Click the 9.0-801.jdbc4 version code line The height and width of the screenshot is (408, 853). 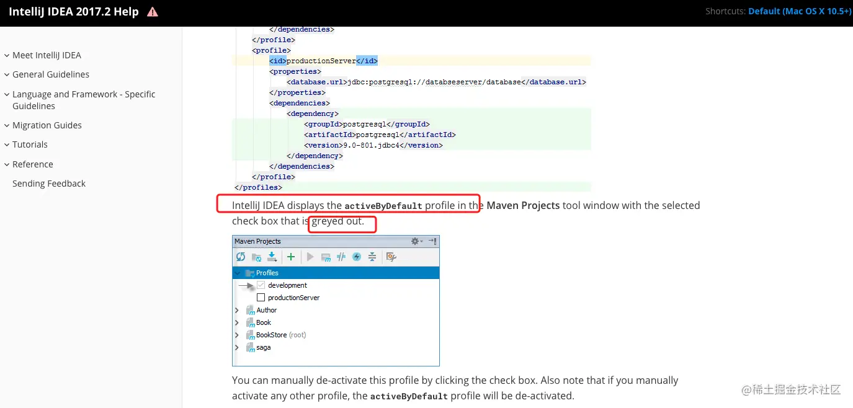click(x=373, y=145)
